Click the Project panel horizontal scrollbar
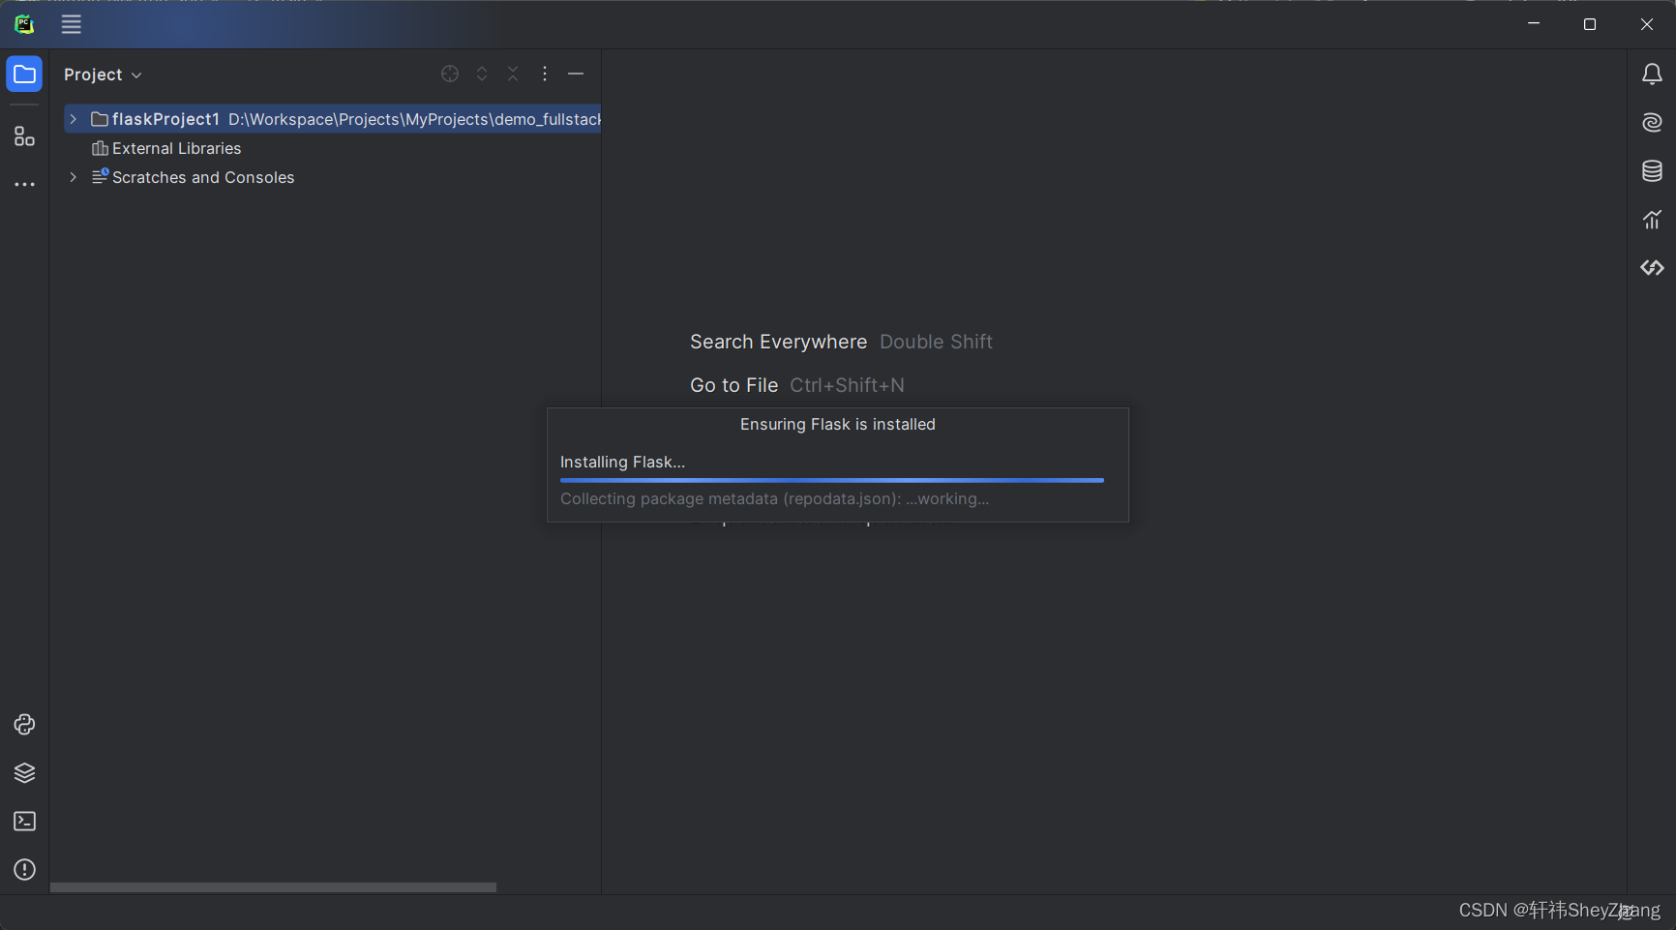This screenshot has height=930, width=1676. pos(273,887)
